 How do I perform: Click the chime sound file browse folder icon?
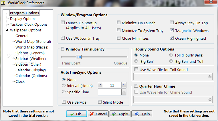point(210,100)
